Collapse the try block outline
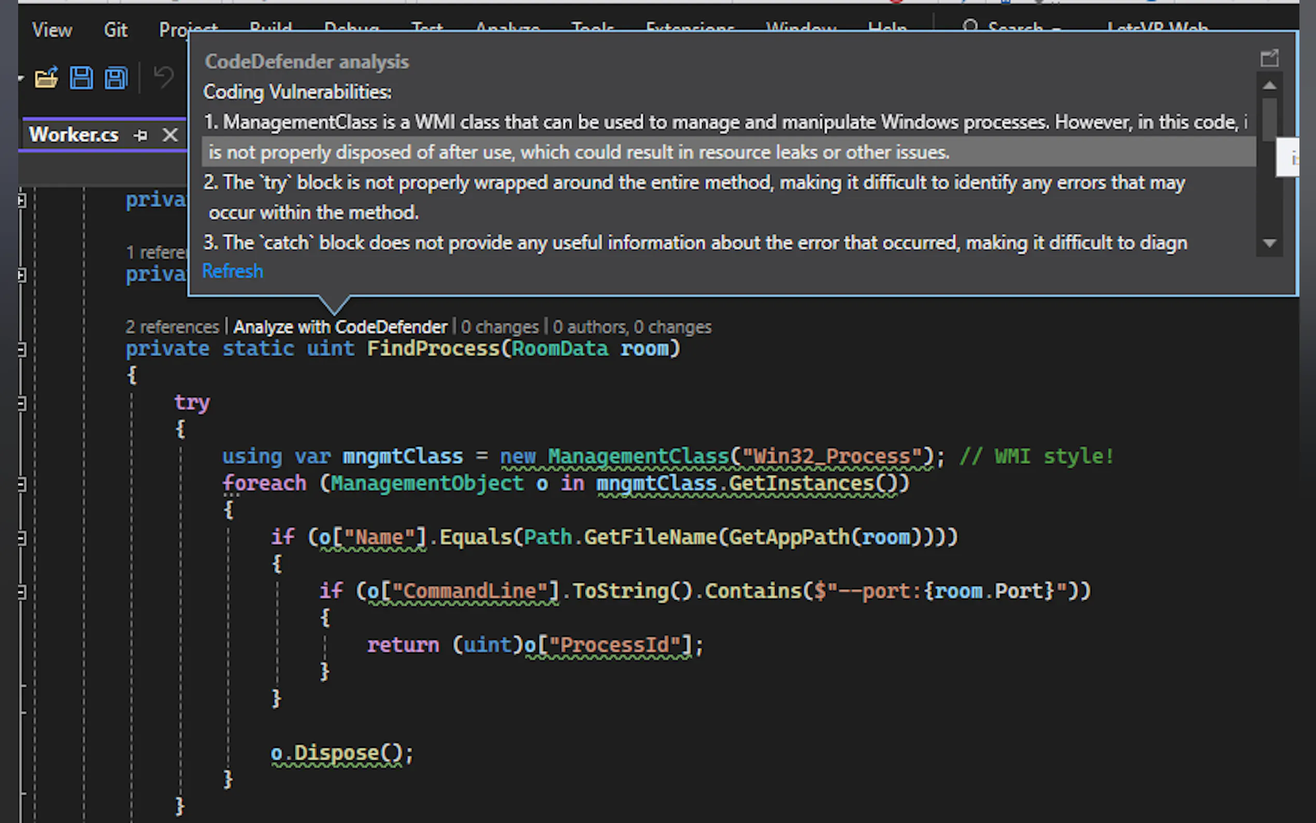This screenshot has width=1316, height=823. coord(22,403)
